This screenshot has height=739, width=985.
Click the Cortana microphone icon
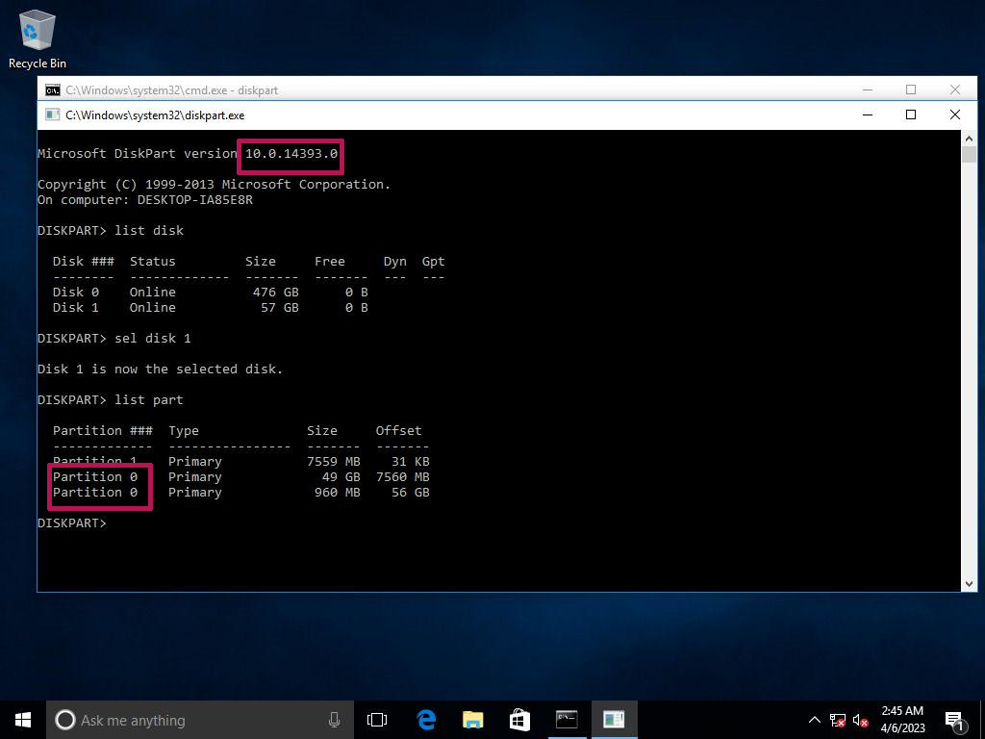tap(334, 720)
